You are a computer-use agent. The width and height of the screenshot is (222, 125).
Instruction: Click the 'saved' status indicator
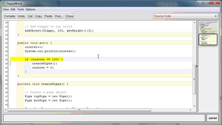point(212,118)
